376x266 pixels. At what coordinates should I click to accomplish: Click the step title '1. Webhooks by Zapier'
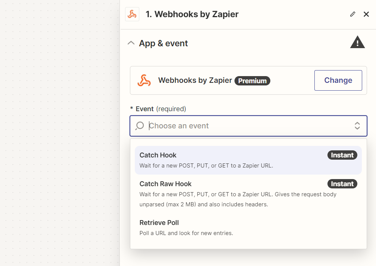click(x=192, y=15)
